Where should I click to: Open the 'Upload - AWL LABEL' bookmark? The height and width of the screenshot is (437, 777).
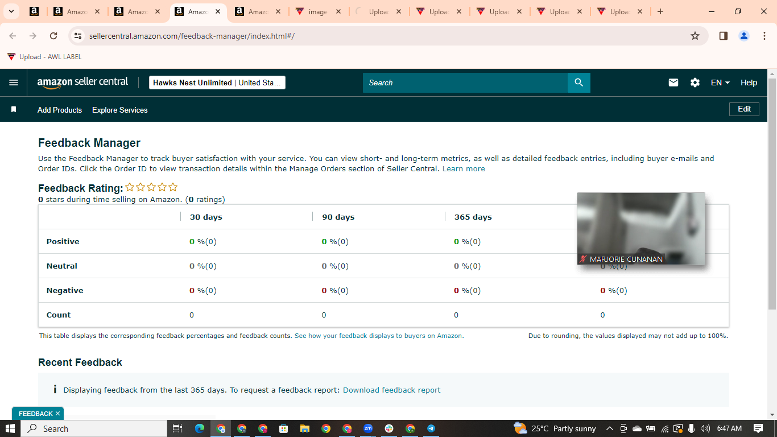(44, 57)
